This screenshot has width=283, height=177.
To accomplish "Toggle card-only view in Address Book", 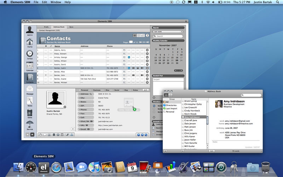I will click(x=170, y=95).
